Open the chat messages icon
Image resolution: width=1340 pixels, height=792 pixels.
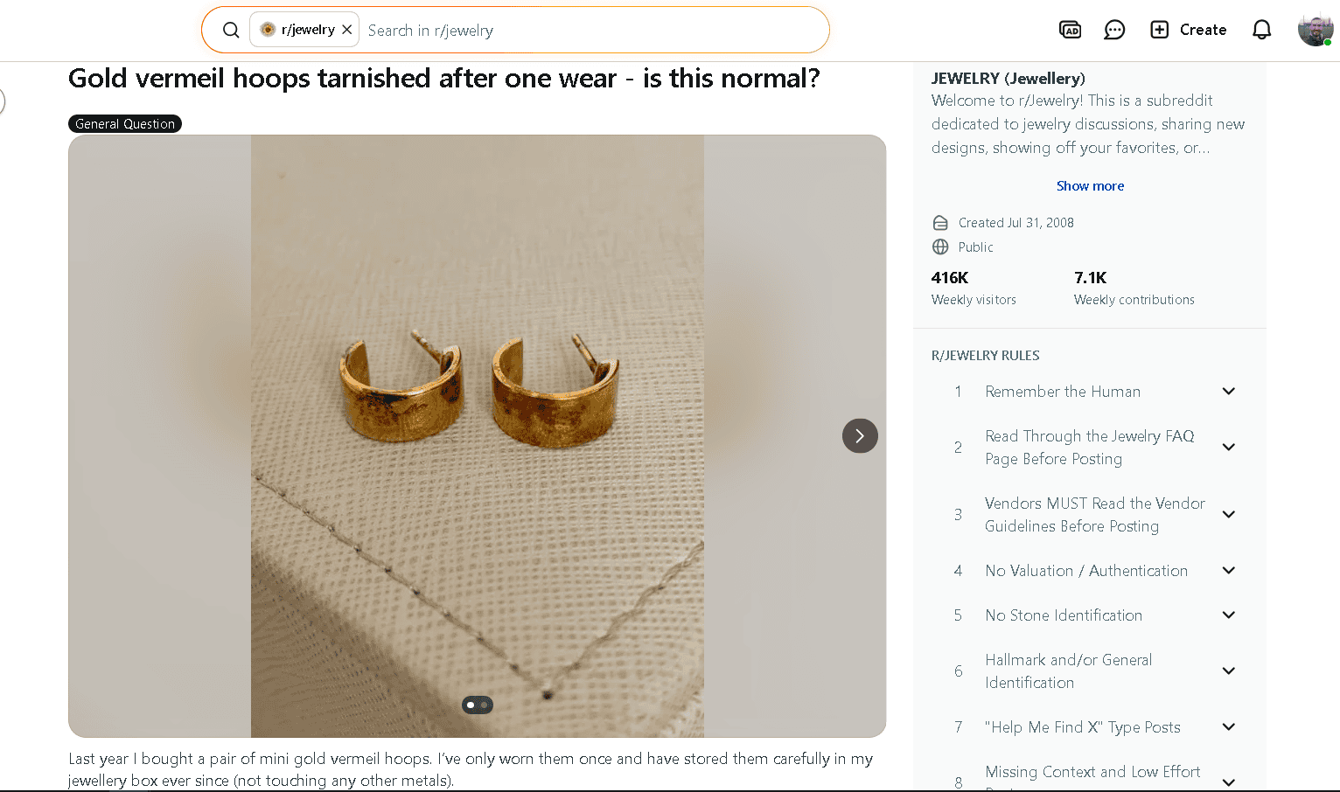tap(1114, 29)
